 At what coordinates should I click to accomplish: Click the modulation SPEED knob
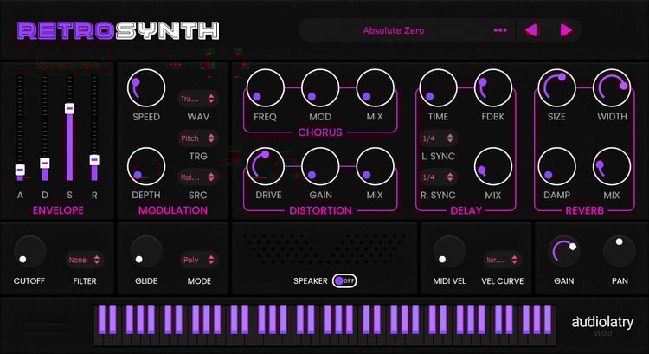click(146, 88)
